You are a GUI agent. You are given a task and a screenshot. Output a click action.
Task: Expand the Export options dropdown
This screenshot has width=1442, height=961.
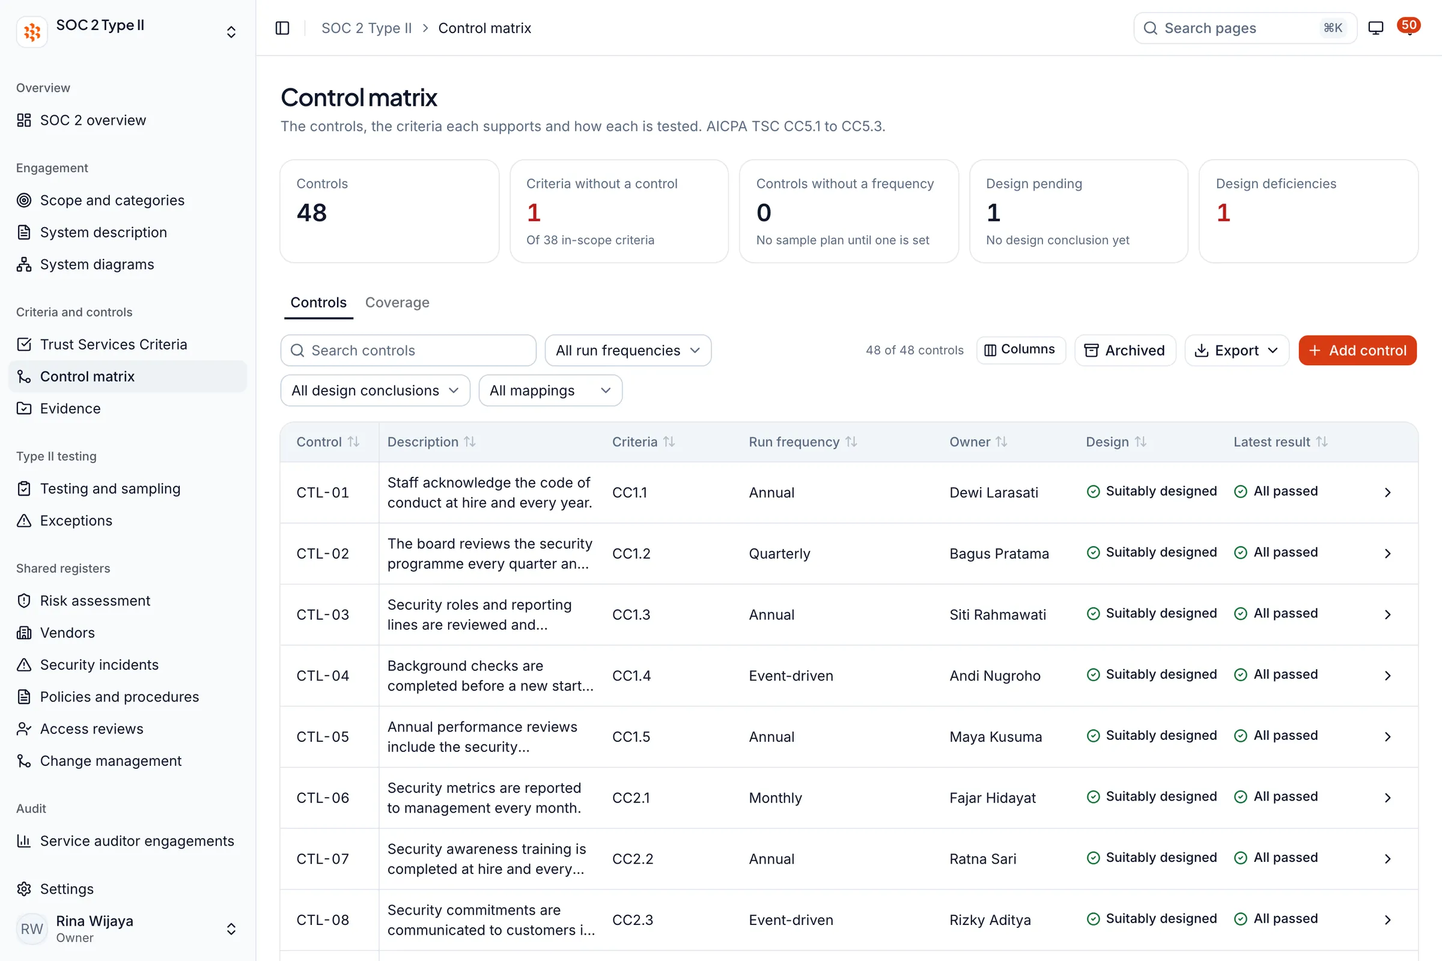tap(1237, 351)
